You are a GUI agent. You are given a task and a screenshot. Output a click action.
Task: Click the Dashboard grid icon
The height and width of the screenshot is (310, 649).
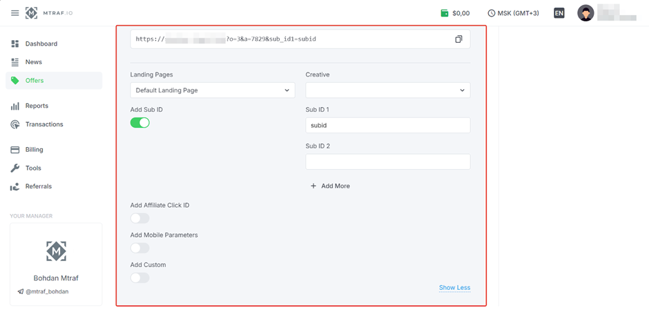point(15,44)
